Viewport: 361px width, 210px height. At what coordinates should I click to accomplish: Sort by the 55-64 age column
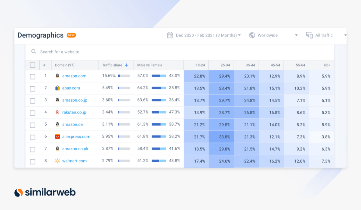coord(296,65)
